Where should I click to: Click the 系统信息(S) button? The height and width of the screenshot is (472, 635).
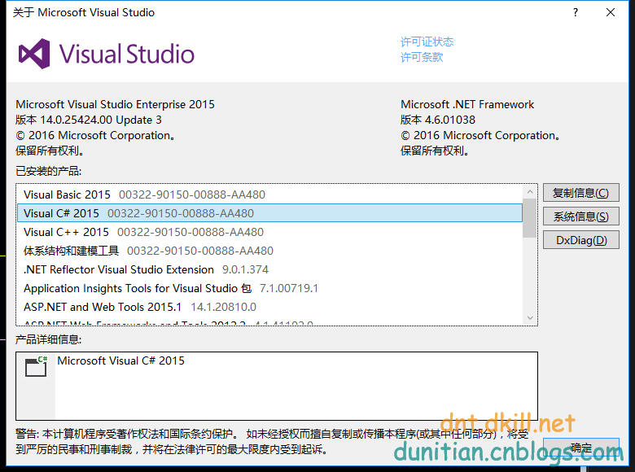580,216
